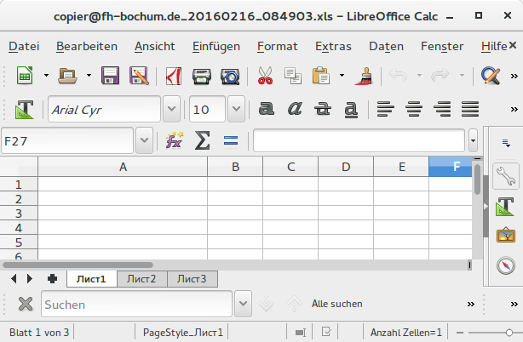523x342 pixels.
Task: Add a new sheet with plus icon
Action: 52,278
